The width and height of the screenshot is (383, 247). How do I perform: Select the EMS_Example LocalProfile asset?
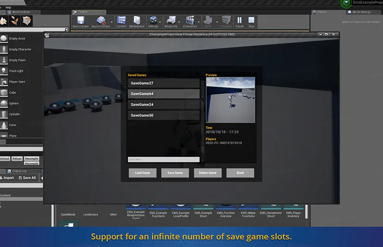click(181, 212)
